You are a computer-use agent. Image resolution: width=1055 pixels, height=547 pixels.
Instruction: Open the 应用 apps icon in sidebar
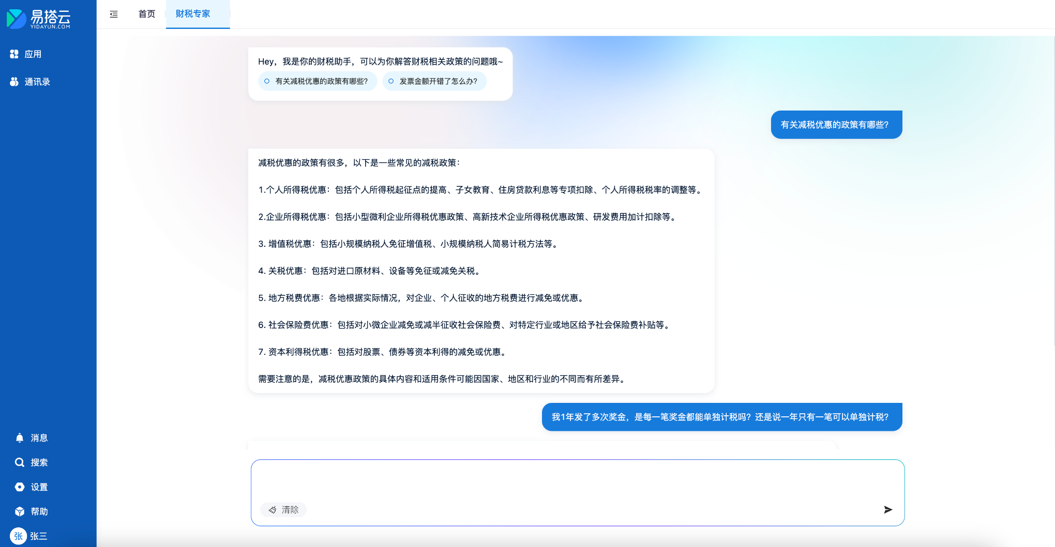(x=14, y=54)
